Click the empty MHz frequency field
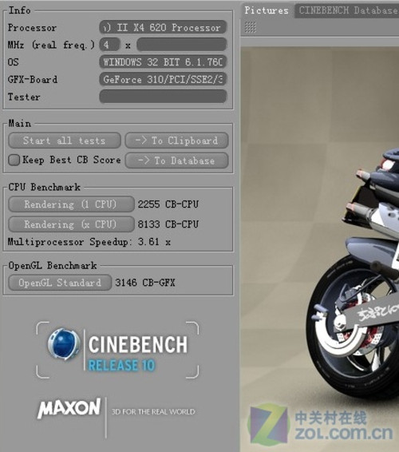The width and height of the screenshot is (399, 452). (x=181, y=45)
